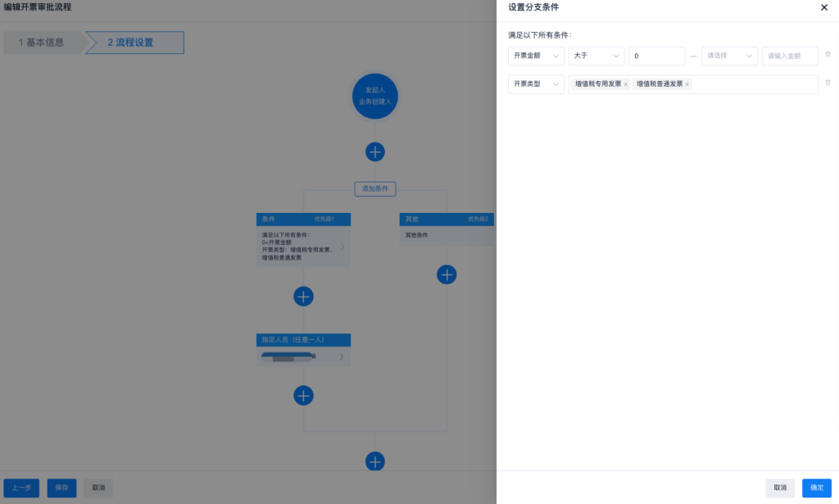Image resolution: width=839 pixels, height=504 pixels.
Task: Remove the 增值税专用发票 tag
Action: pos(626,84)
